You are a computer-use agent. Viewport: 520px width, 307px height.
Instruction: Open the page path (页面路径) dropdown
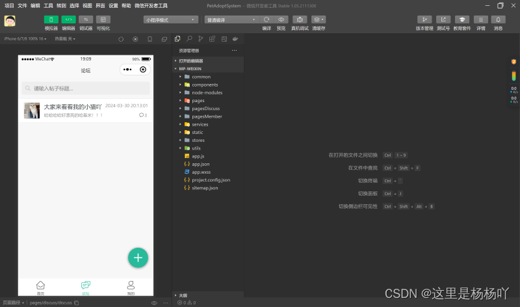pyautogui.click(x=14, y=303)
